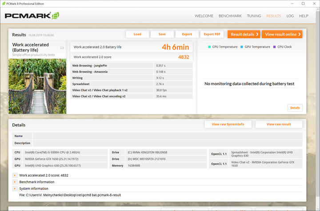Expand Benchmark information section

tap(15, 182)
